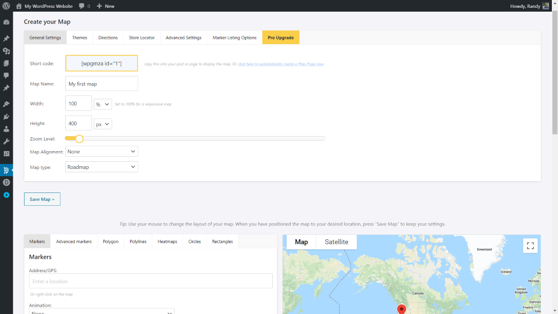The height and width of the screenshot is (314, 558).
Task: Click automatically create a Map Page link
Action: point(281,64)
